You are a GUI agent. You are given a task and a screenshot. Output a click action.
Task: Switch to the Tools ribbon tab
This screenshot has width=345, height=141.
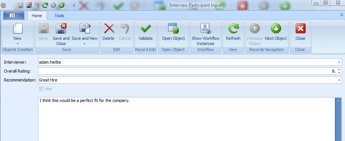(59, 16)
